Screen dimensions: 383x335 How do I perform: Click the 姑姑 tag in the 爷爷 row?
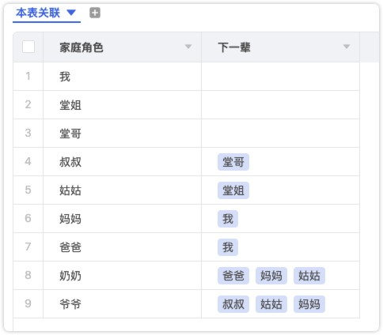[271, 304]
